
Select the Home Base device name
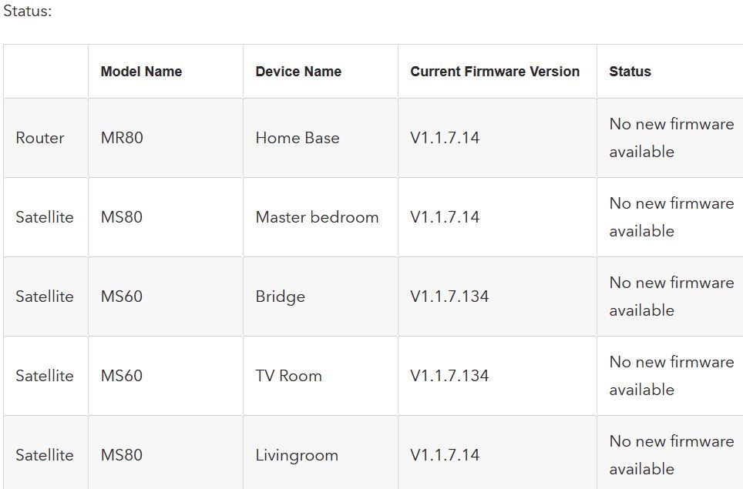tap(298, 138)
